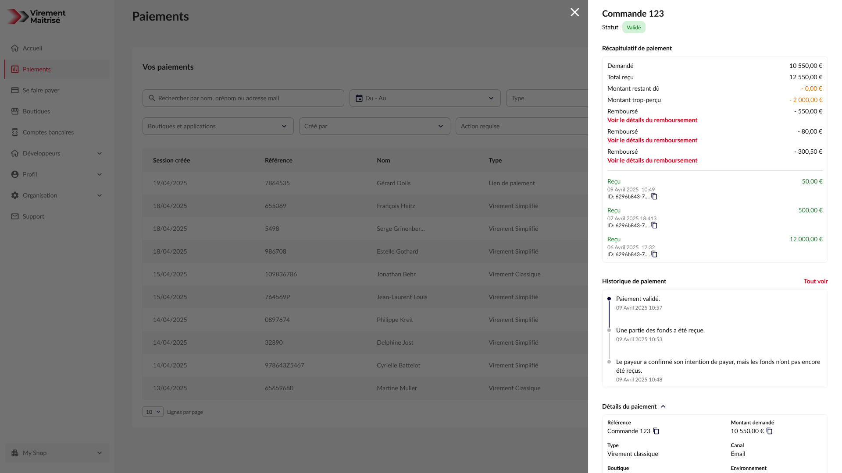Viewport: 842px width, 473px height.
Task: Open the Support envelope icon
Action: (15, 216)
